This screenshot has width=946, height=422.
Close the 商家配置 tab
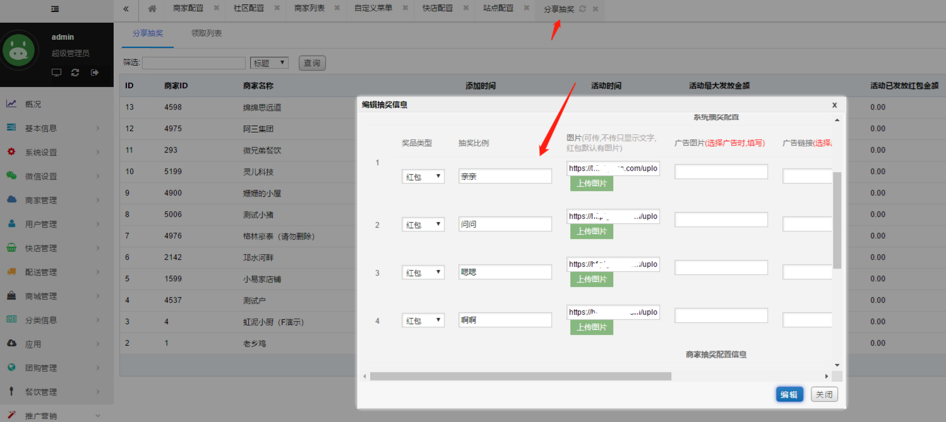(x=217, y=8)
